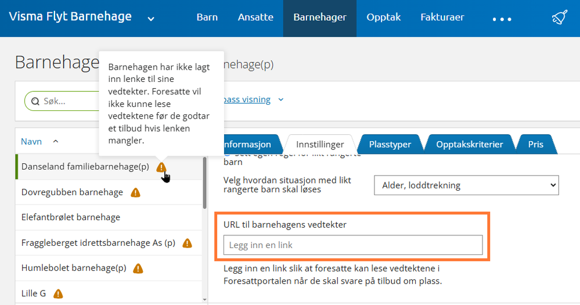Switch to the Innstillinger tab
580x305 pixels.
320,144
